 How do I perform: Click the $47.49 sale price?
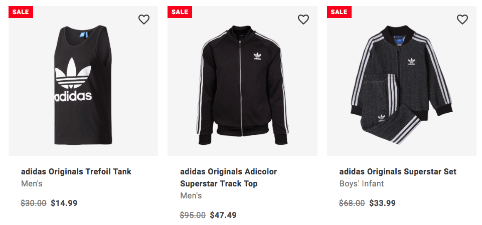click(223, 215)
